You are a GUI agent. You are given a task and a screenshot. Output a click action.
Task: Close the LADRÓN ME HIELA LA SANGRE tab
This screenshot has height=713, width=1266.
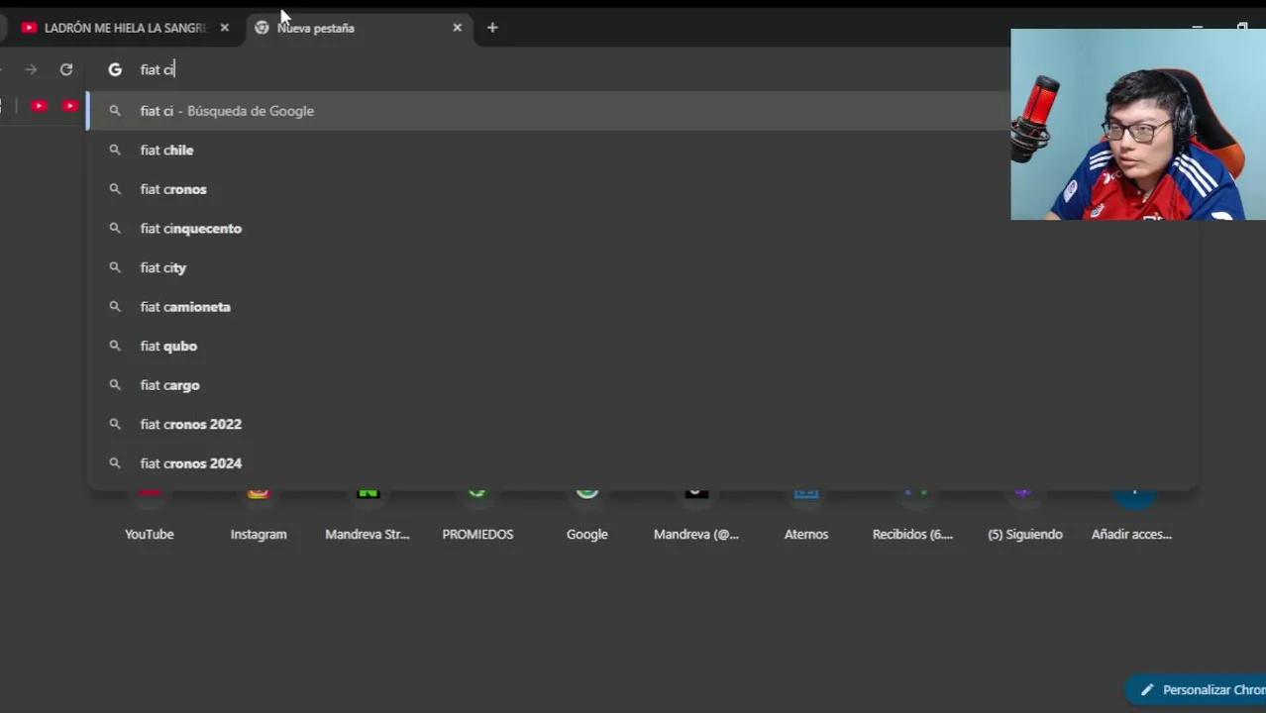click(225, 28)
